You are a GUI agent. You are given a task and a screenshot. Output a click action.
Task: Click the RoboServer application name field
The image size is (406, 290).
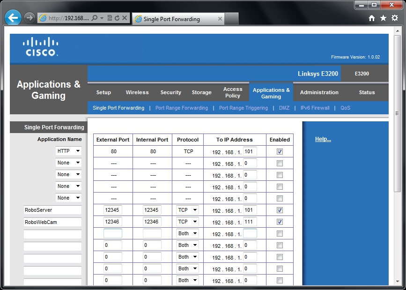pyautogui.click(x=52, y=210)
